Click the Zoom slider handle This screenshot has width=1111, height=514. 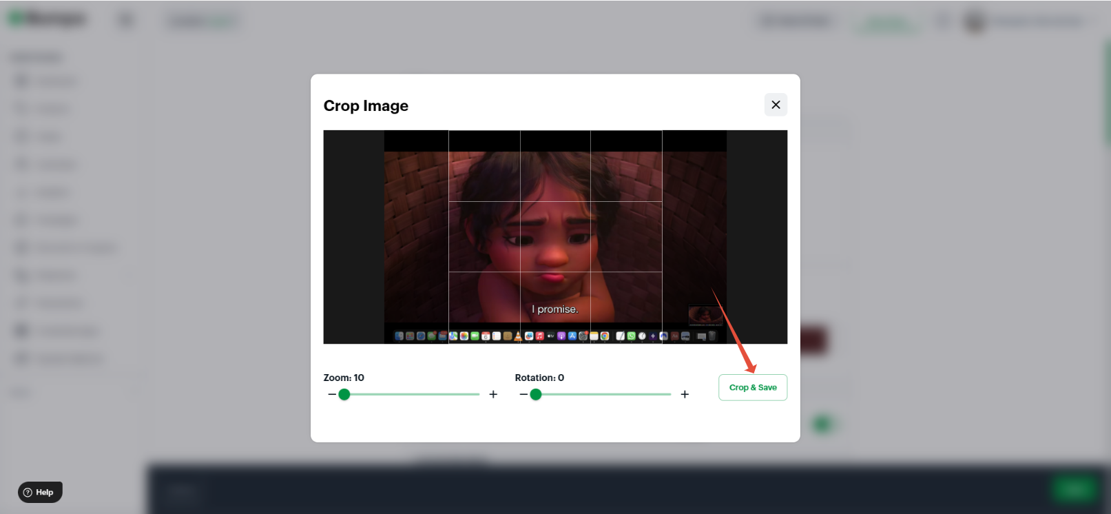tap(344, 394)
